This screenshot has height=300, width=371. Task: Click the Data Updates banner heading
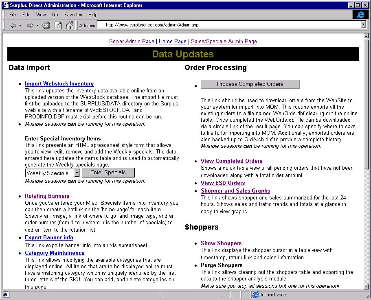tap(183, 54)
